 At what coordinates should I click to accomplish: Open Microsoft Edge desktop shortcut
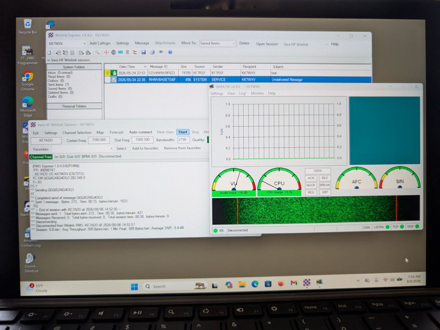click(x=28, y=107)
